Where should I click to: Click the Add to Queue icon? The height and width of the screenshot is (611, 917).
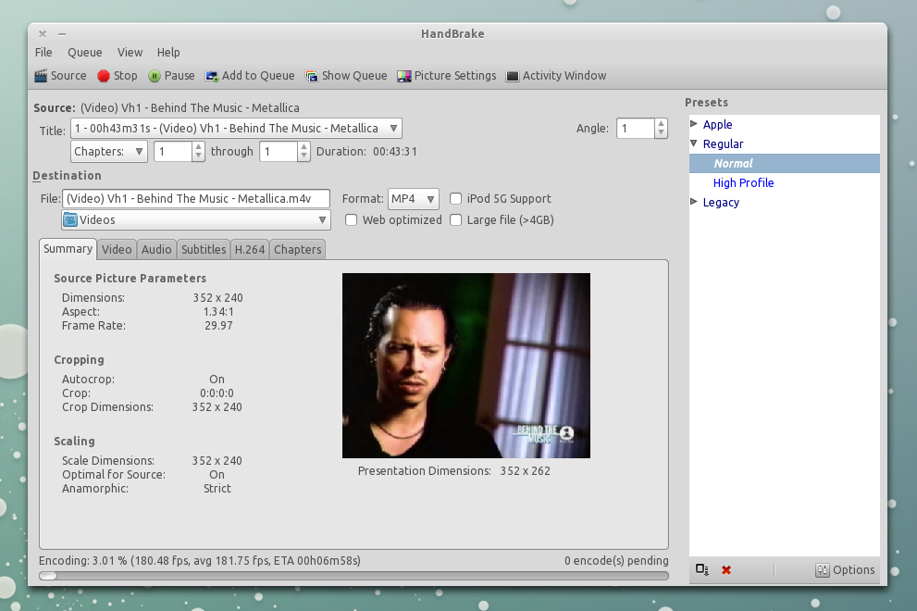point(212,76)
